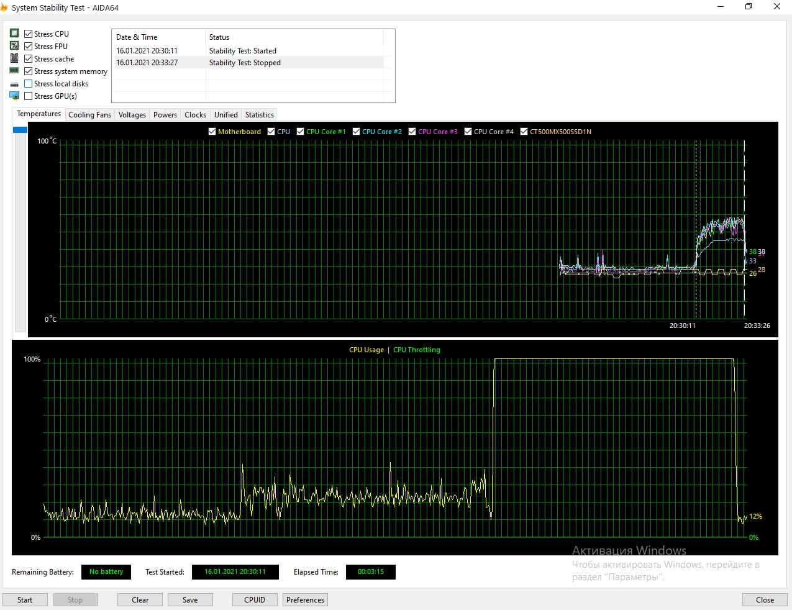Click the 100°C temperature axis label
792x610 pixels.
pyautogui.click(x=47, y=141)
